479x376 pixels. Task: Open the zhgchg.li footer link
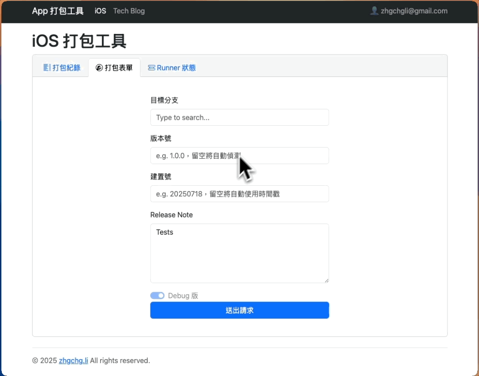[73, 360]
